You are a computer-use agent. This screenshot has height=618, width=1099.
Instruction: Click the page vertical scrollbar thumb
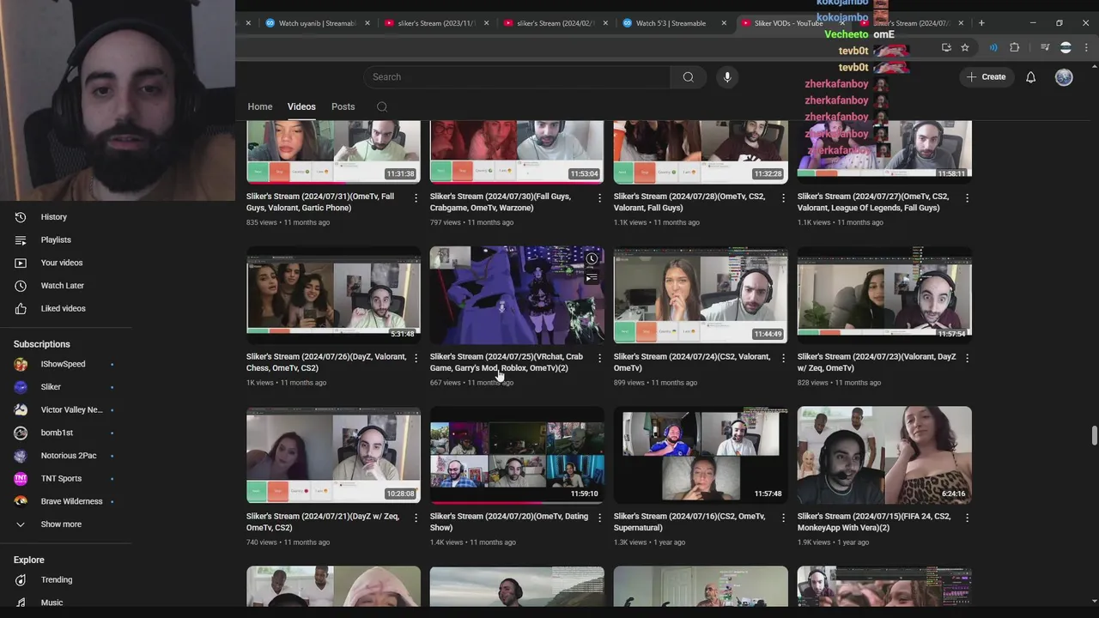coord(1094,435)
